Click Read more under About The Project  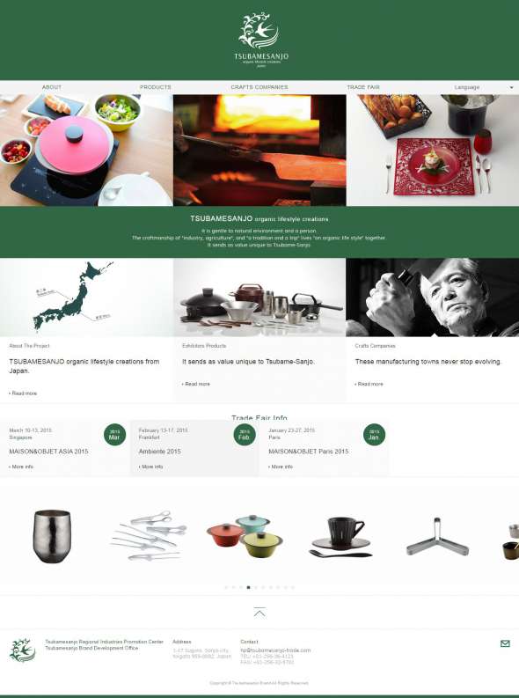pos(23,393)
